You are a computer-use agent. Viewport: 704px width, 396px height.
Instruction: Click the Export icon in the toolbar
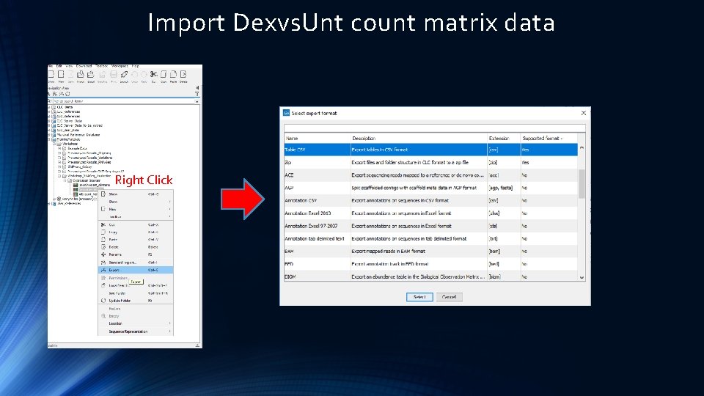91,74
